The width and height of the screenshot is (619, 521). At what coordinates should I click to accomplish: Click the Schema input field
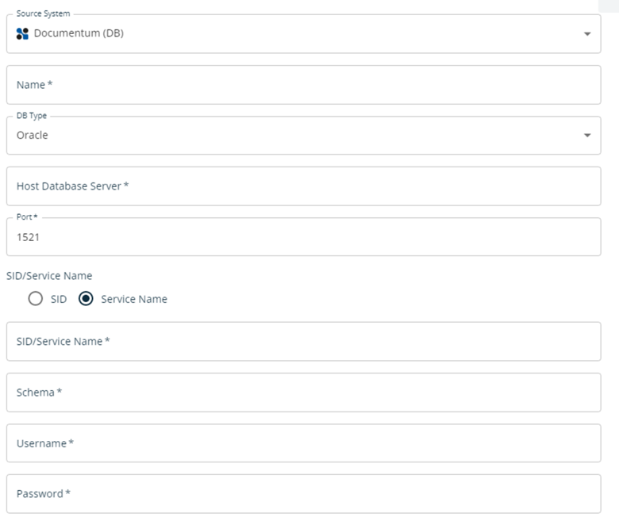click(x=303, y=393)
